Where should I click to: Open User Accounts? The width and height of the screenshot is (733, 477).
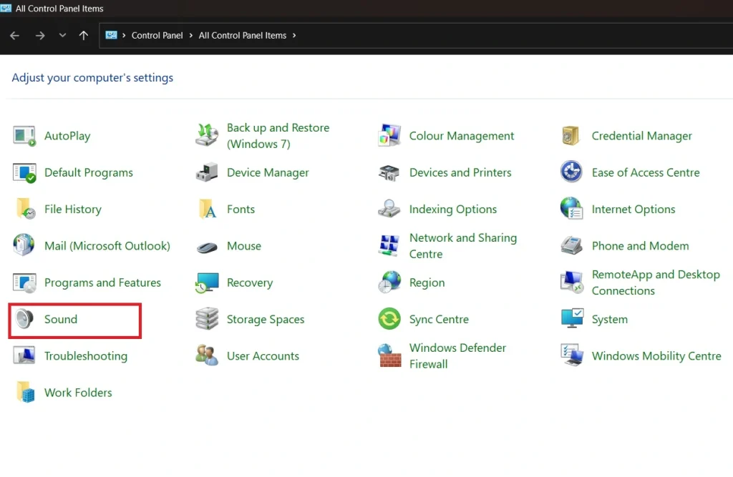pyautogui.click(x=261, y=355)
